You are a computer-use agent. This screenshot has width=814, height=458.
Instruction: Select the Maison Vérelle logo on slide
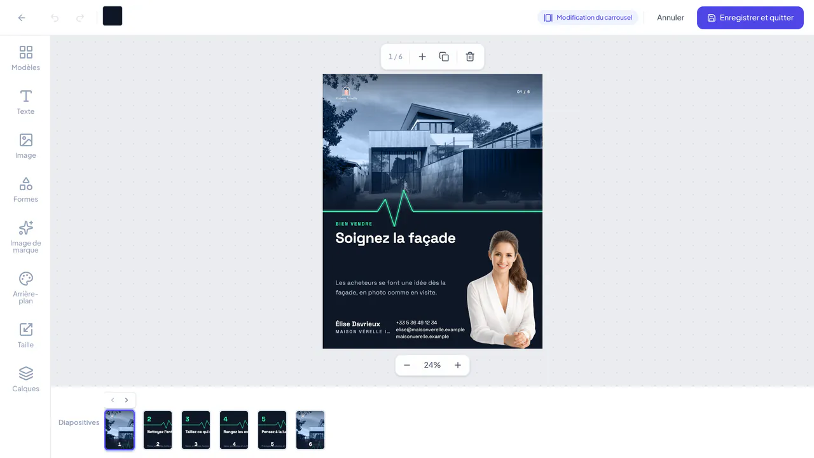[347, 94]
